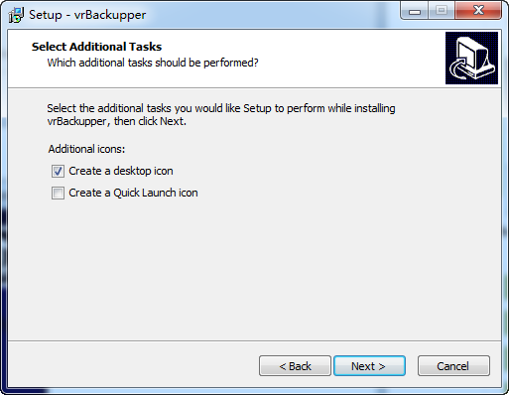Viewport: 509px width, 395px height.
Task: Click the 'Create a desktop icon' label text
Action: point(121,171)
